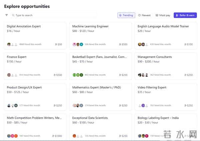Image resolution: width=200 pixels, height=141 pixels.
Task: Click referral $1000 icon on Math Competition card
Action: [54, 136]
